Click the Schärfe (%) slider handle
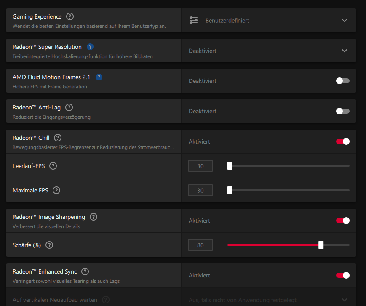This screenshot has height=306, width=366. [321, 245]
